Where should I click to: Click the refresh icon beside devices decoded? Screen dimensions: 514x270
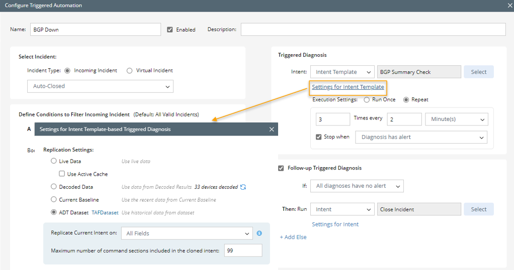point(243,187)
